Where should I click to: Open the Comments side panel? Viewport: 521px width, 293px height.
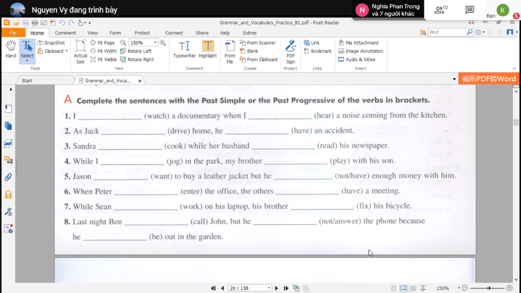(8, 160)
